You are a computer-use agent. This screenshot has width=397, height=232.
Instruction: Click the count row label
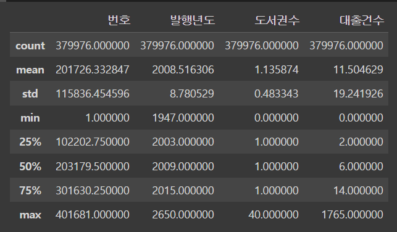click(30, 46)
